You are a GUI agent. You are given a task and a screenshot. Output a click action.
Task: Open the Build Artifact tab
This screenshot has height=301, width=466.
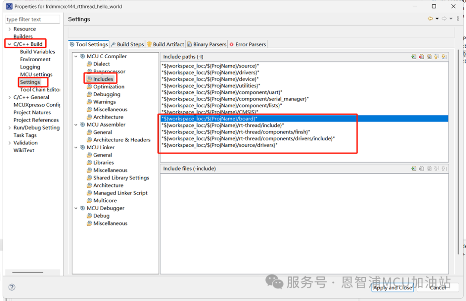[x=165, y=44]
